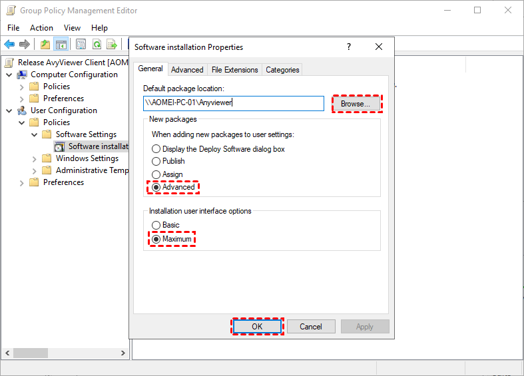Collapse Policies under User Configuration
The height and width of the screenshot is (376, 524).
tap(22, 123)
